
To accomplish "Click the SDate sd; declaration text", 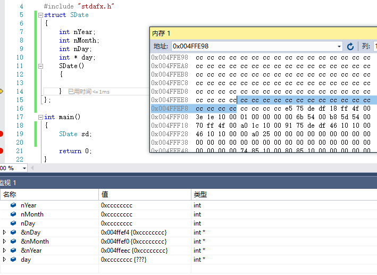I will (x=76, y=134).
